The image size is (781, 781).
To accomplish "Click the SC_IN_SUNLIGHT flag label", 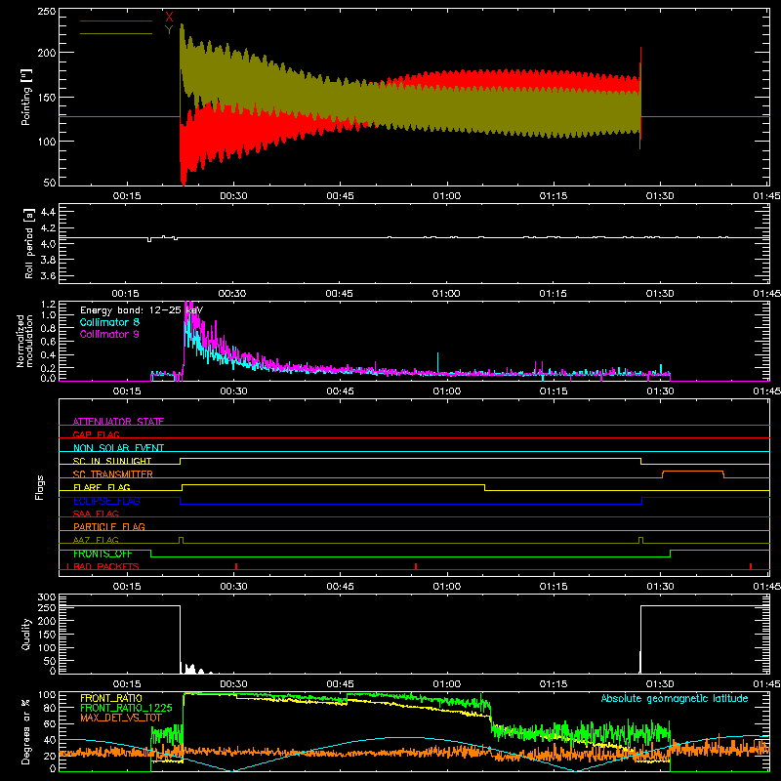I will 112,461.
